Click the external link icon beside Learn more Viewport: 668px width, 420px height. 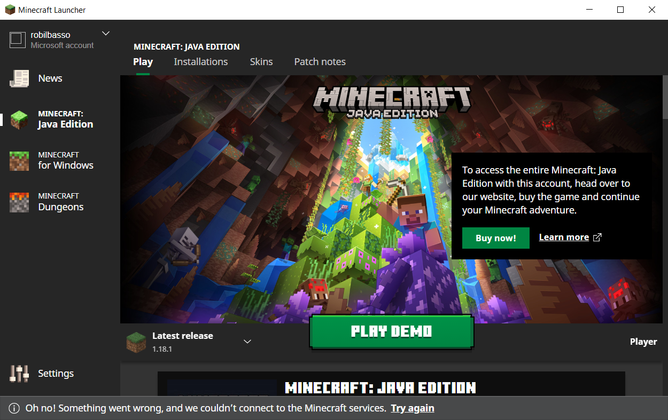pos(597,237)
